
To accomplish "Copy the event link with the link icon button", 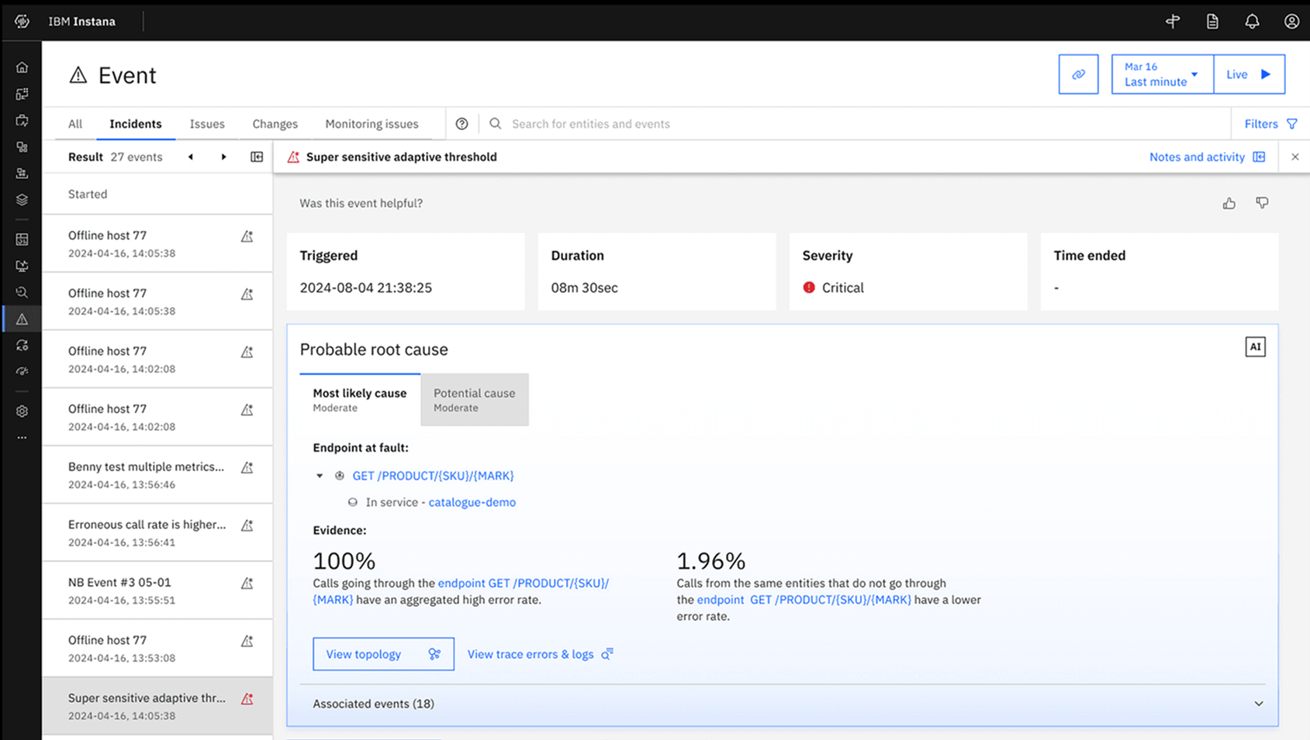I will (x=1078, y=74).
